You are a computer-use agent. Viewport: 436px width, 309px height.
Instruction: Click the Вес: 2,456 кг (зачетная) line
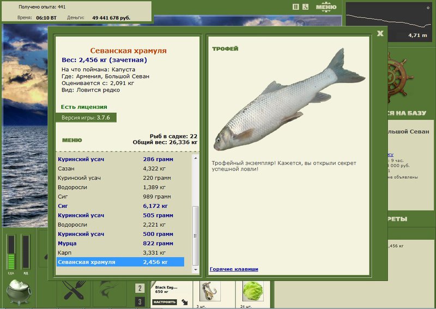pos(104,60)
